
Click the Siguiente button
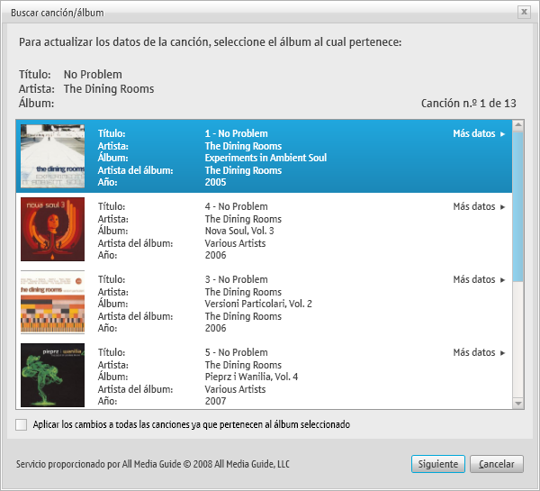[438, 464]
